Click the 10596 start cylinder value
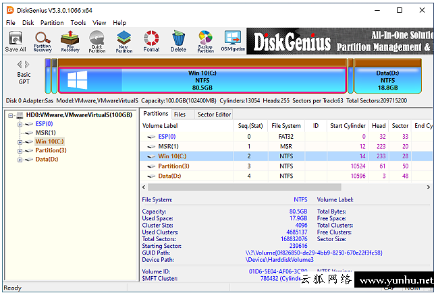This screenshot has height=295, width=436. [x=358, y=176]
